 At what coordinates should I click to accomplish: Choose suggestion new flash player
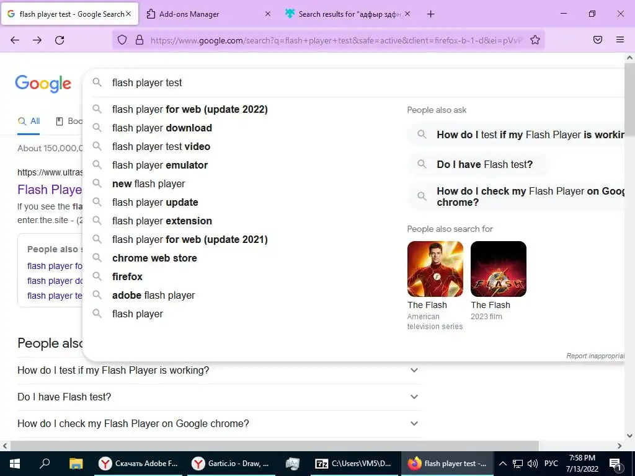point(149,183)
